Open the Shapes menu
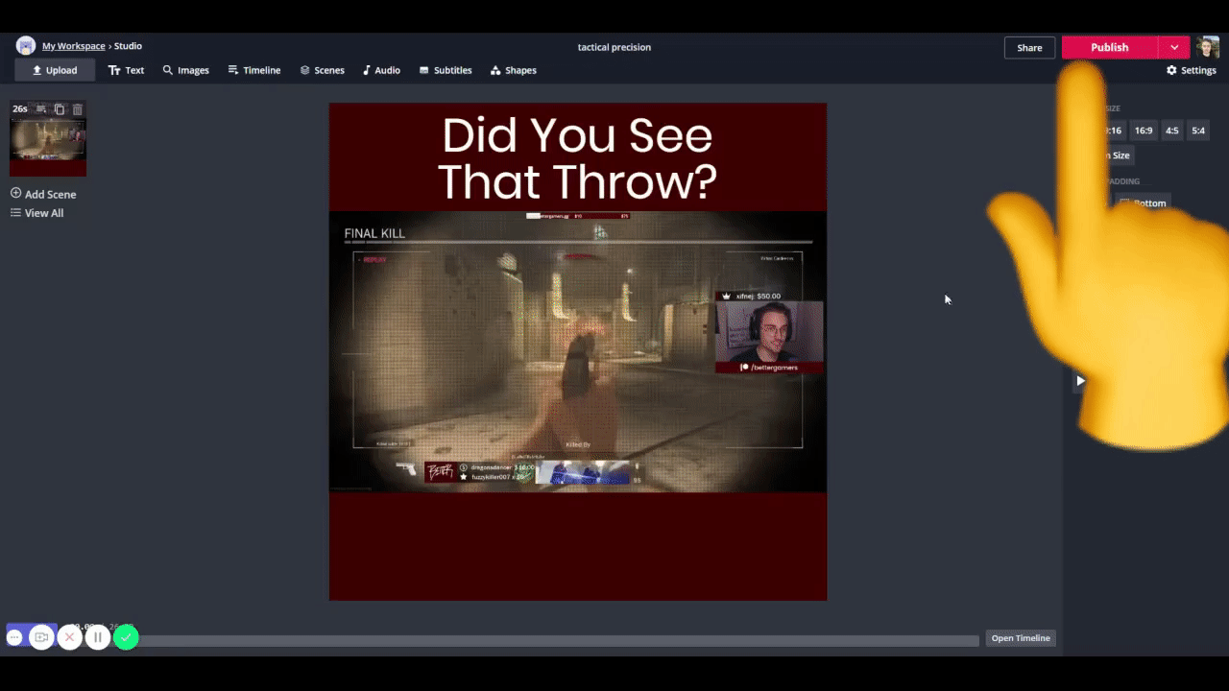1229x691 pixels. pyautogui.click(x=514, y=70)
